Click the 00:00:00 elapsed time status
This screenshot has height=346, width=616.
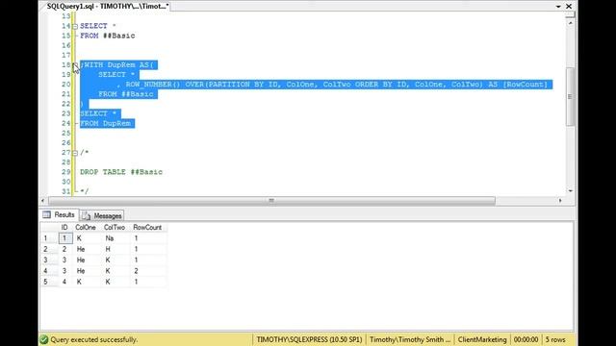pos(526,339)
